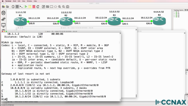Start all devices with green play button

click(x=26, y=6)
